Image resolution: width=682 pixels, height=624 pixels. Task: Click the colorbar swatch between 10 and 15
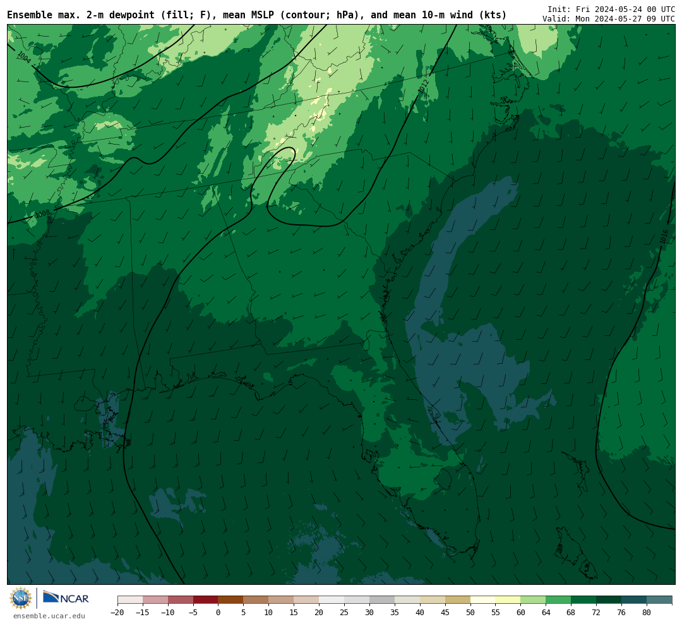(282, 600)
